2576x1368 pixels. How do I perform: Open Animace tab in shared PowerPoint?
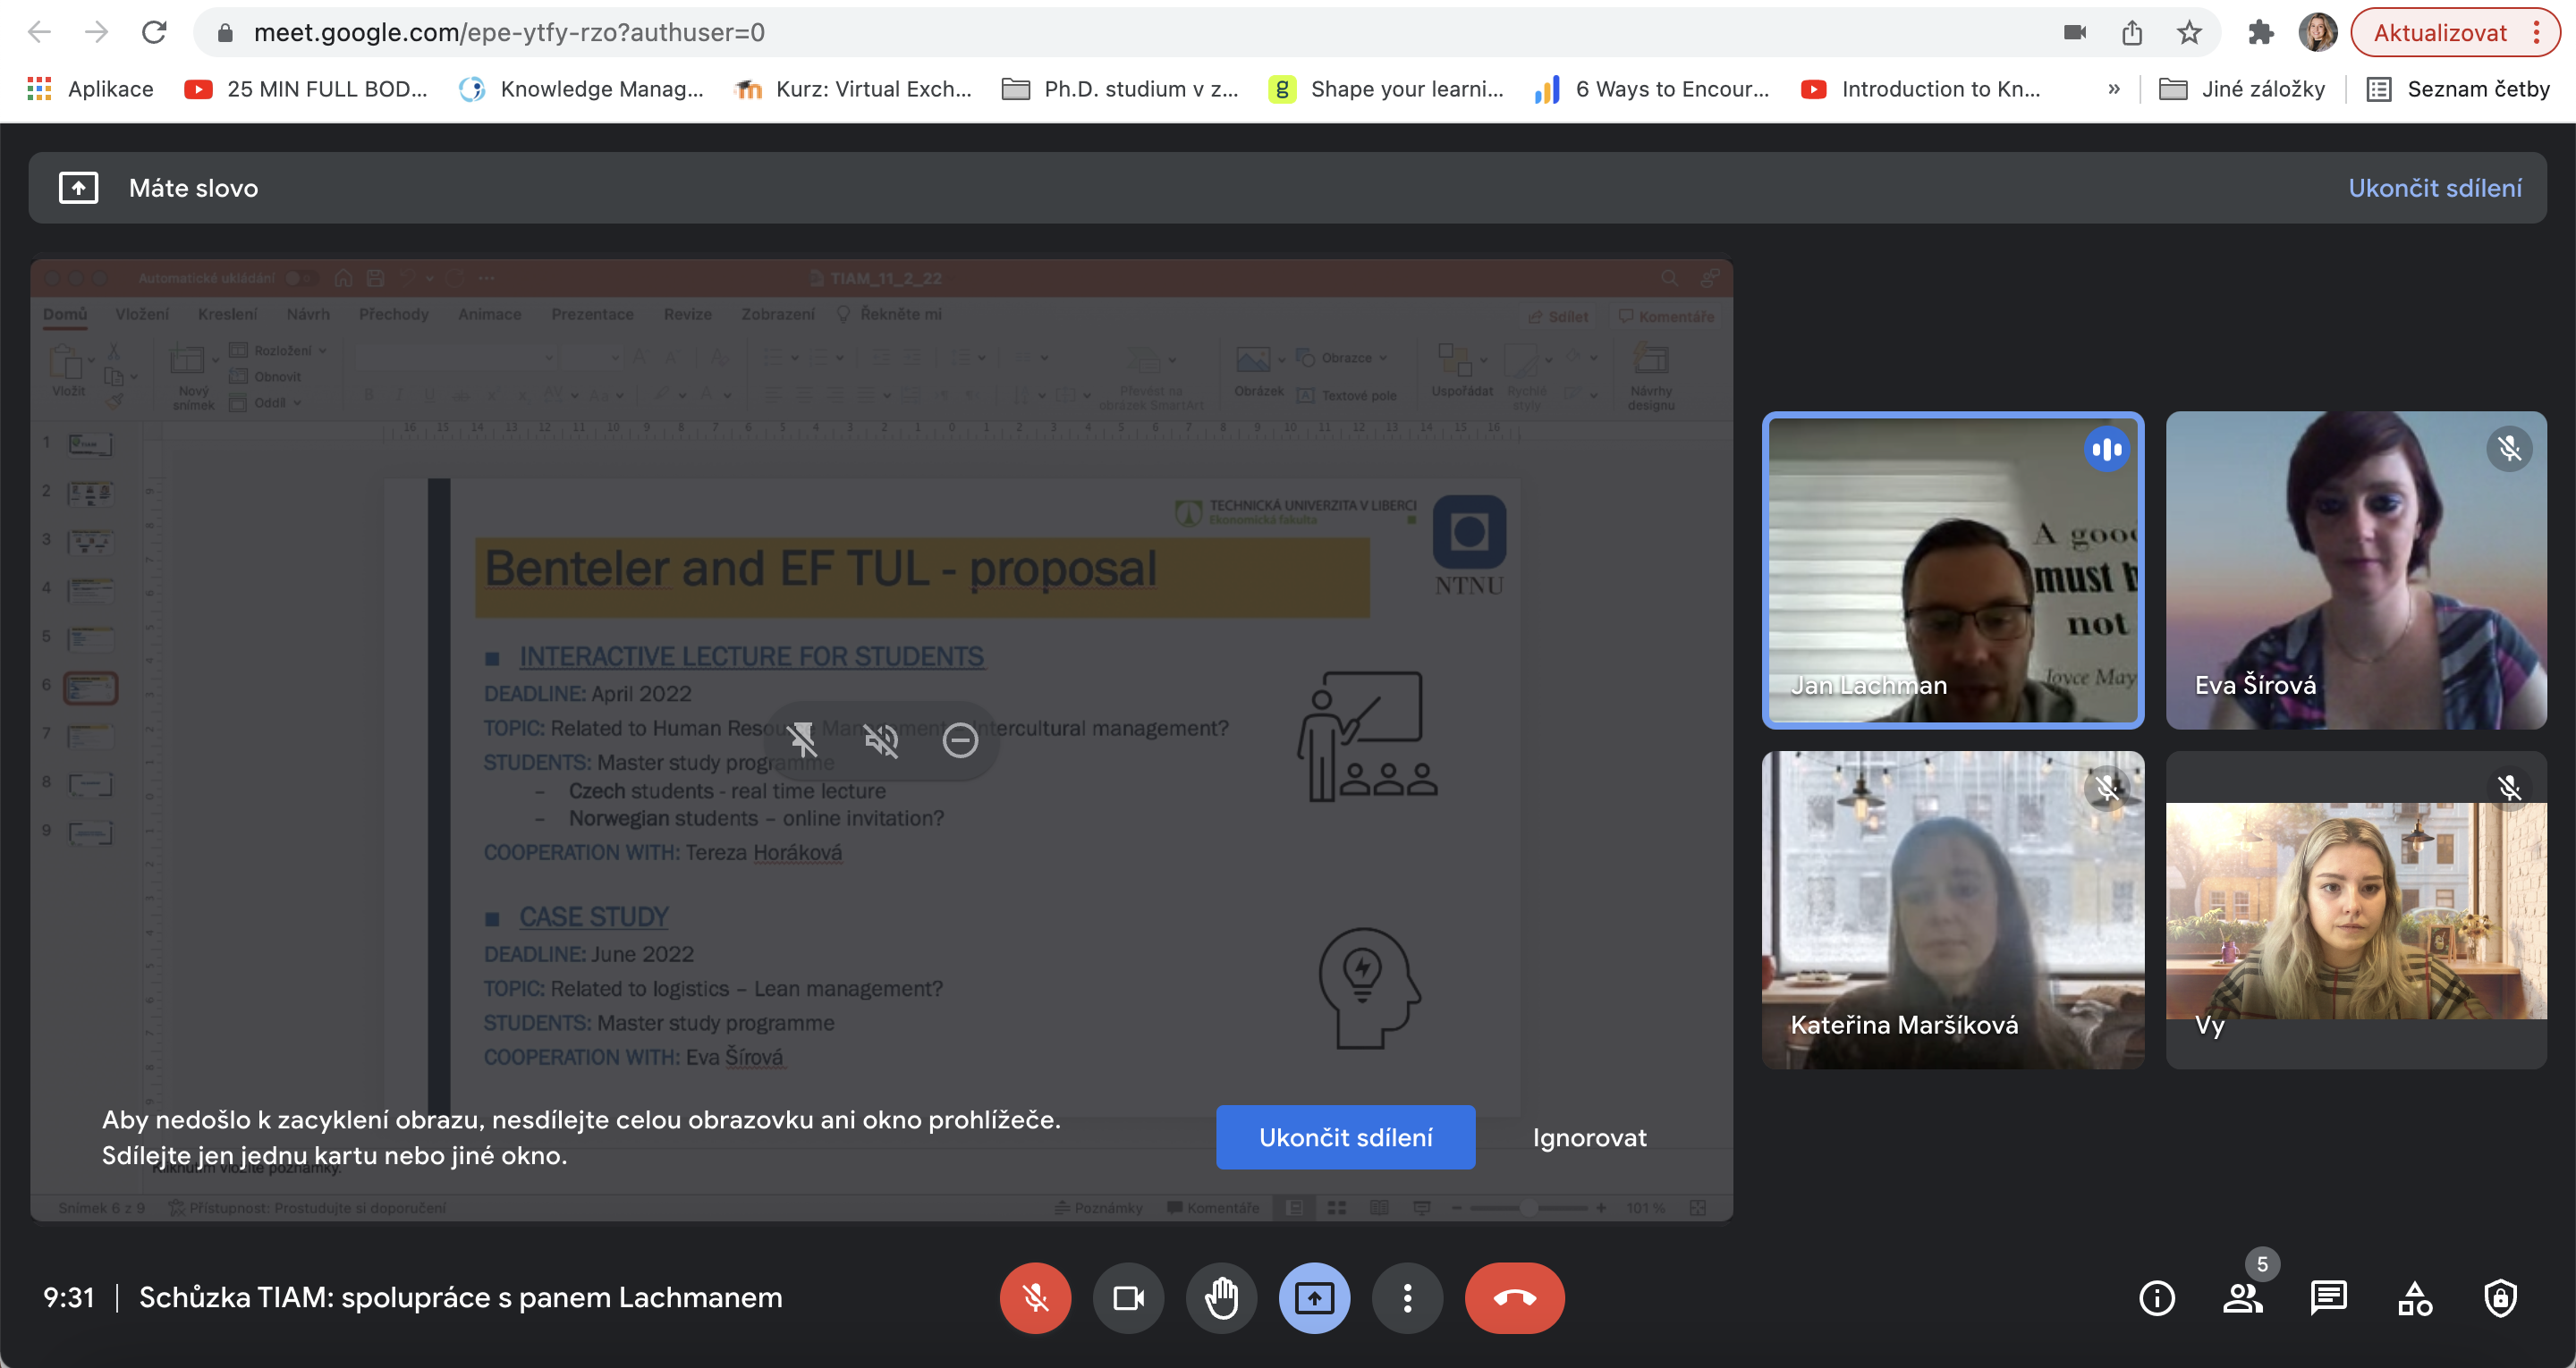point(489,314)
